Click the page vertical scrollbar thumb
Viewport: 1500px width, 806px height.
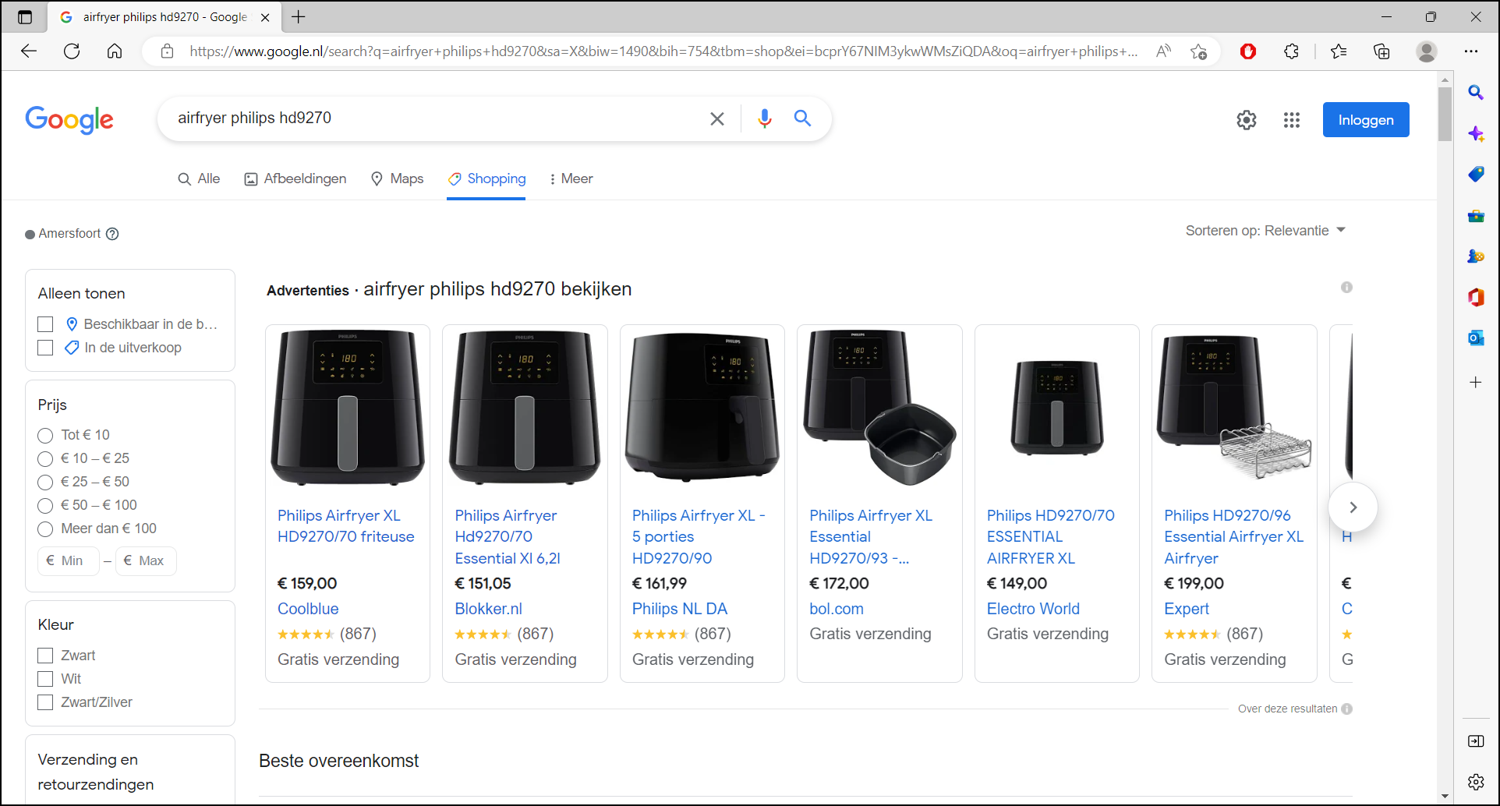click(x=1445, y=113)
